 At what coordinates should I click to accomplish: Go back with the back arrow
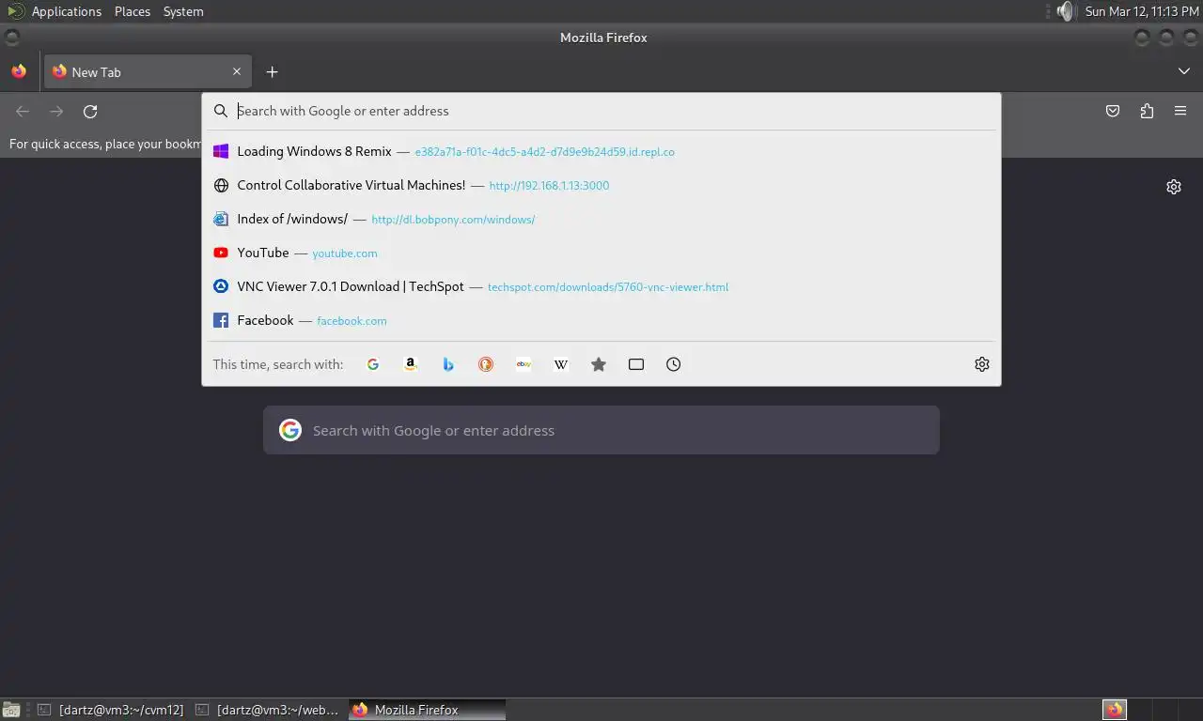pyautogui.click(x=23, y=111)
